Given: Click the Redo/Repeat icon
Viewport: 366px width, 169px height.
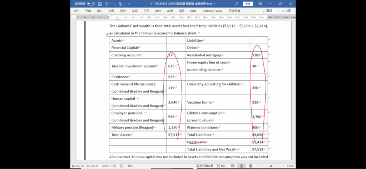Looking at the screenshot, I should pos(115,4).
